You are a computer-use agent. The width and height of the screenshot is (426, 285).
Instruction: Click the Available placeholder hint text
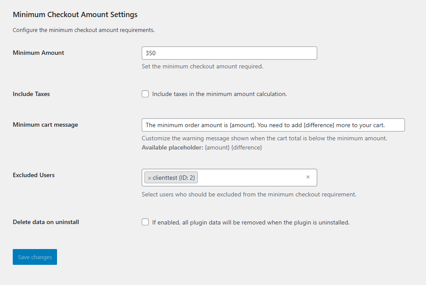(x=201, y=148)
